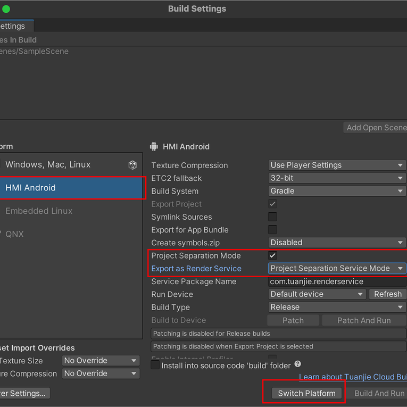Open the Texture Compression dropdown

(337, 165)
